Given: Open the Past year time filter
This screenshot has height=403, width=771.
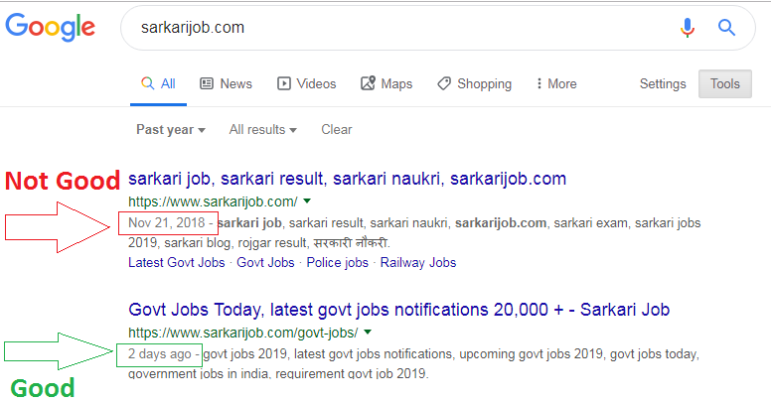Looking at the screenshot, I should pyautogui.click(x=170, y=129).
